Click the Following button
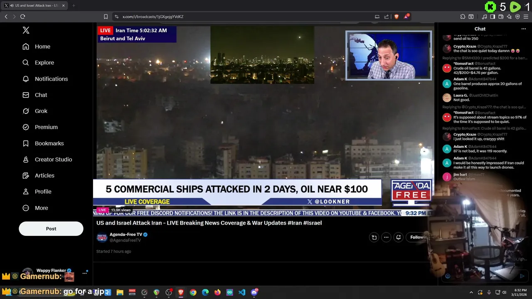The image size is (532, 299). pos(418,238)
